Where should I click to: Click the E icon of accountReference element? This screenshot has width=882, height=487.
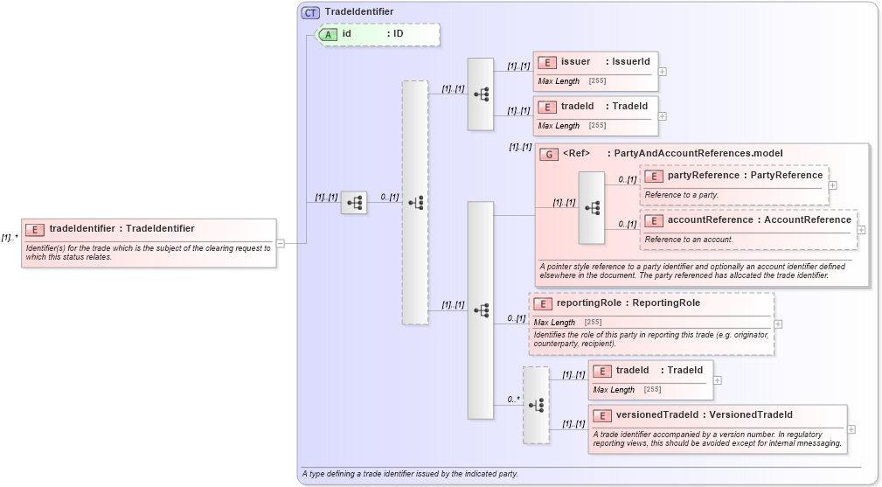click(654, 220)
